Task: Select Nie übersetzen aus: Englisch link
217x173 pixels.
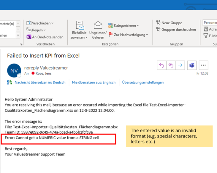Action: [94, 83]
